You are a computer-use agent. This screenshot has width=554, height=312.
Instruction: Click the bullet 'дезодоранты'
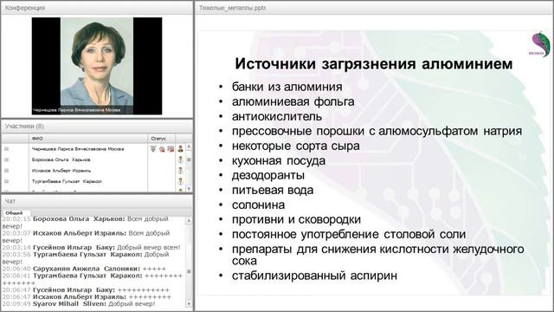(x=268, y=175)
